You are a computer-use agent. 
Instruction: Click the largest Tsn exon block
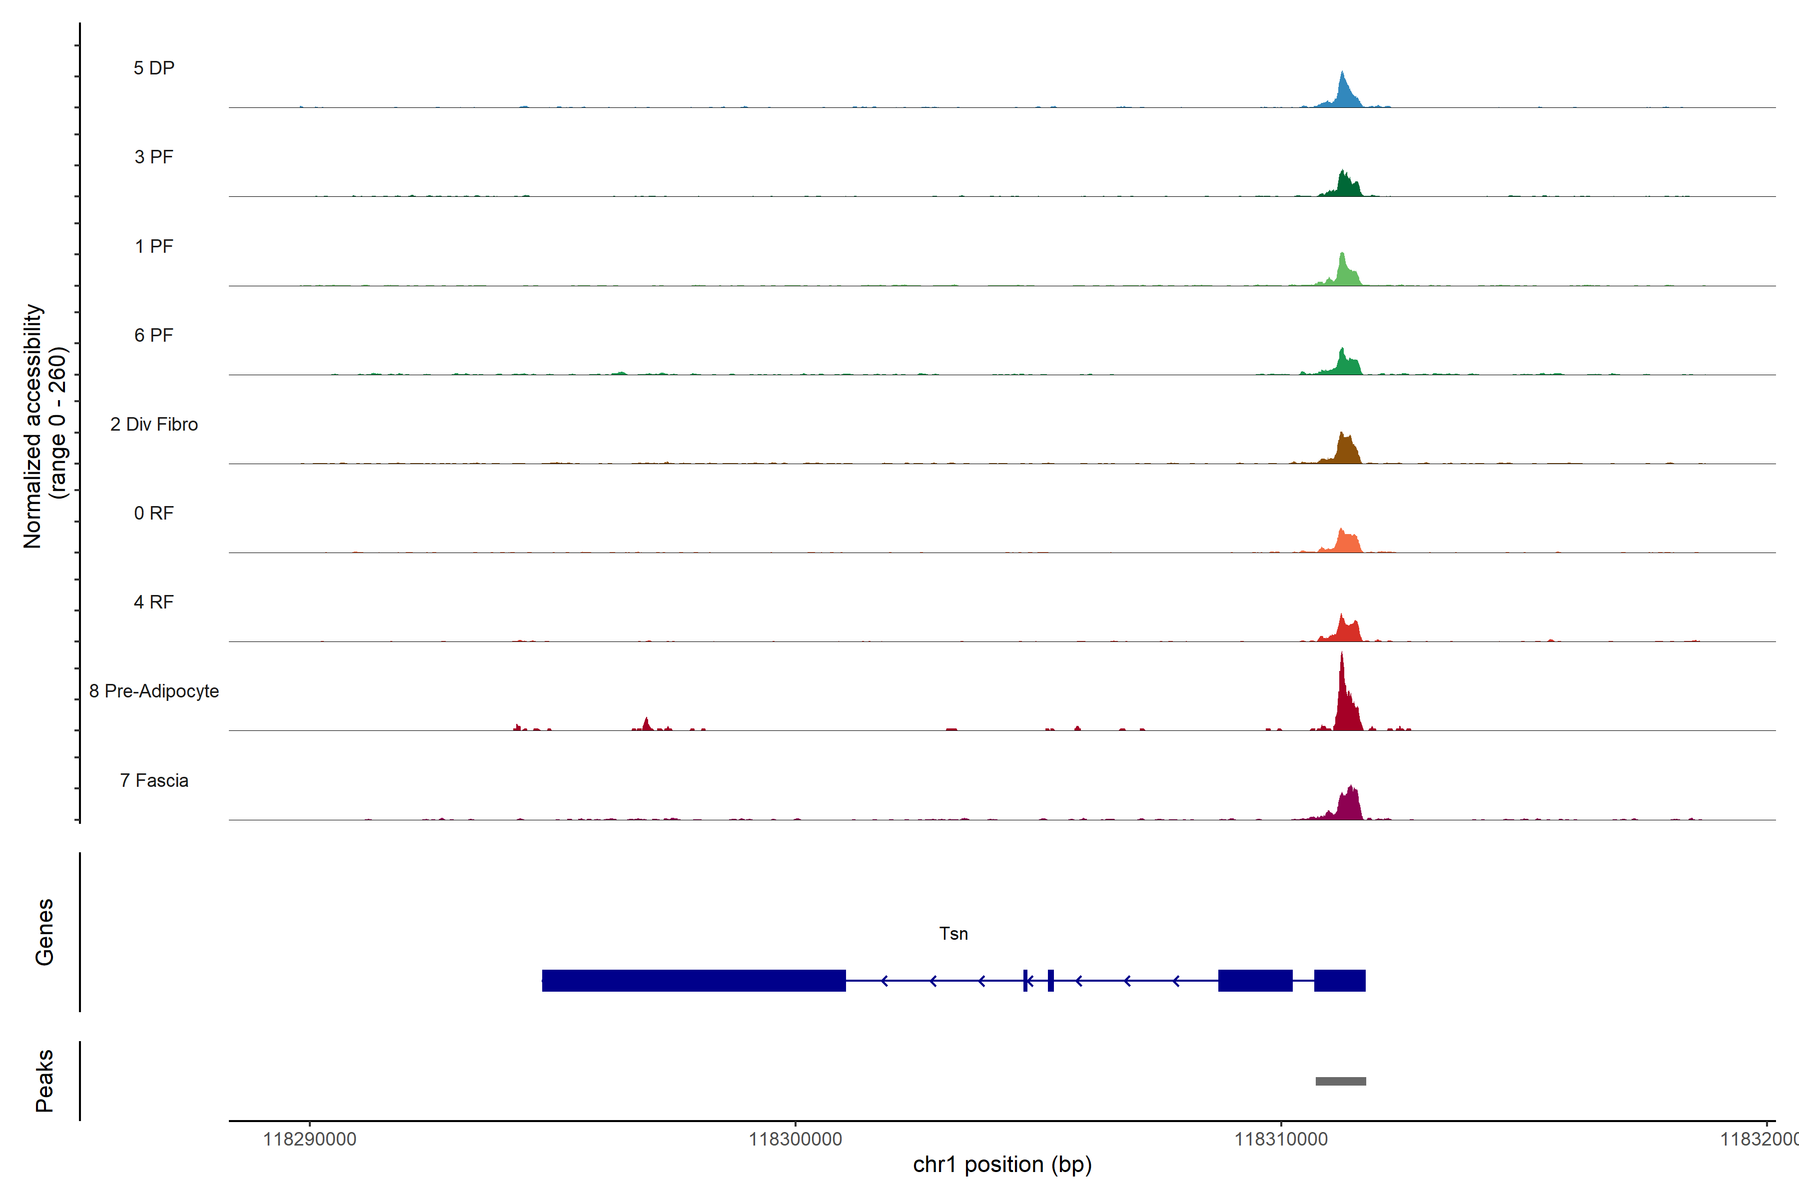click(x=694, y=980)
